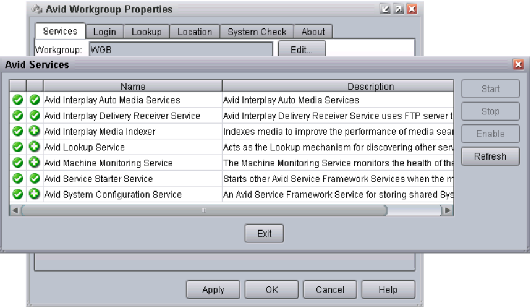Select the Avid Machine Monitoring Service name
This screenshot has height=308, width=531.
pyautogui.click(x=109, y=163)
